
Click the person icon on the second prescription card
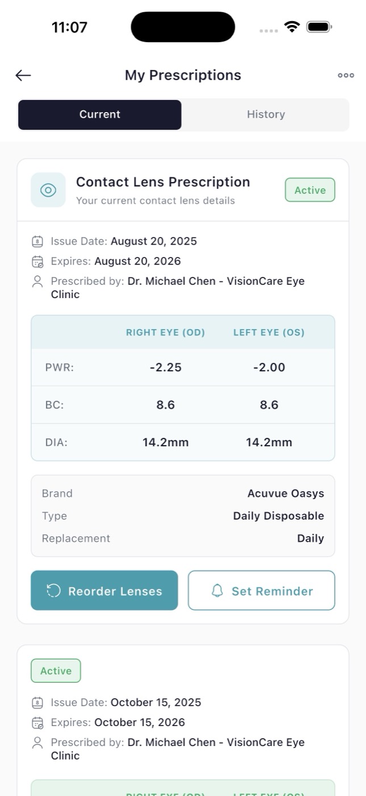pos(38,742)
